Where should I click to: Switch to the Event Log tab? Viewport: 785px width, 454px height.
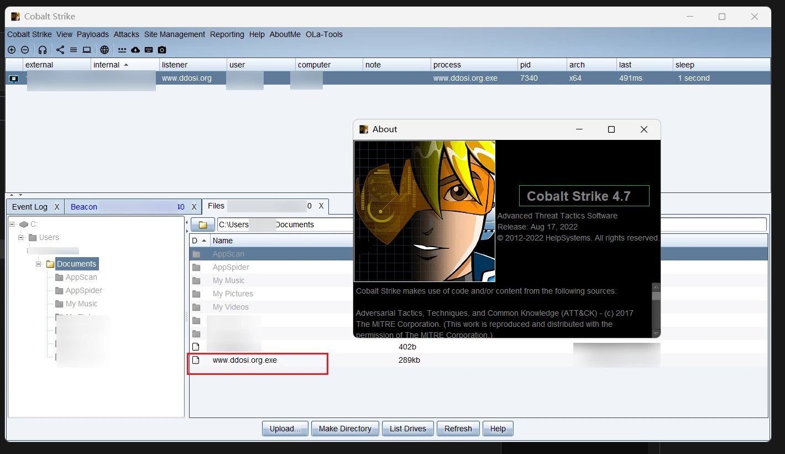30,207
